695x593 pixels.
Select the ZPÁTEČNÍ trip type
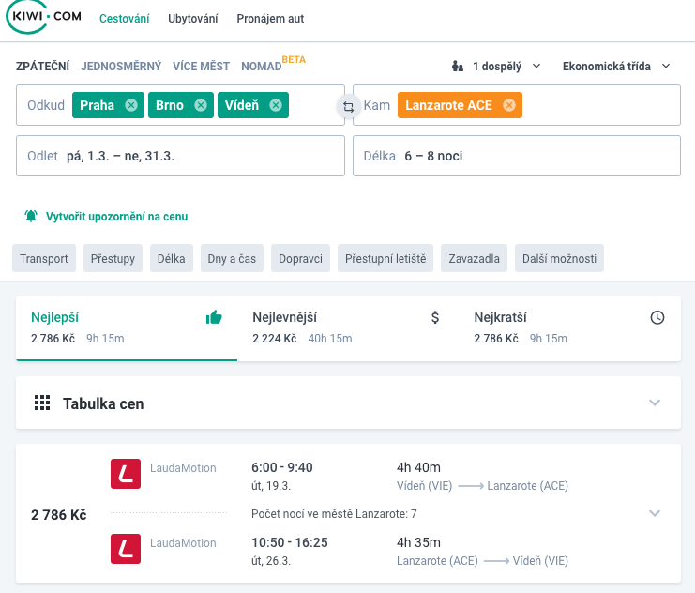tap(42, 67)
